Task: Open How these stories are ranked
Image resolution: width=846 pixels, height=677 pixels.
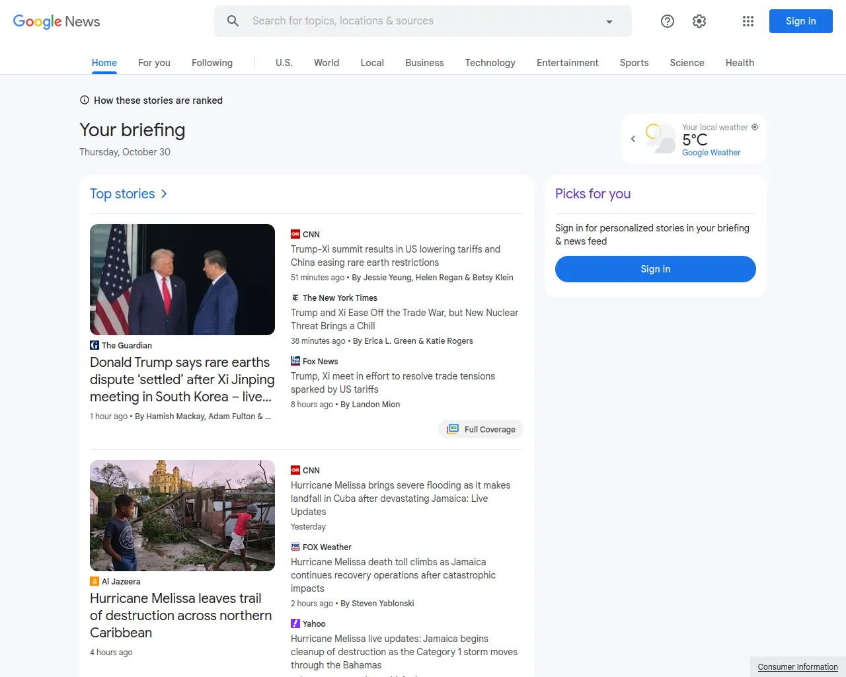Action: pos(158,100)
